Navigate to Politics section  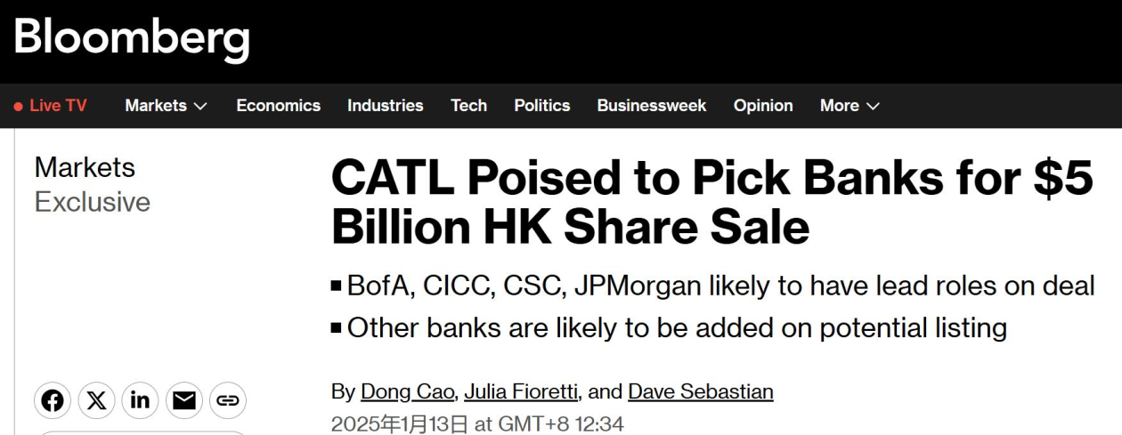[x=541, y=105]
